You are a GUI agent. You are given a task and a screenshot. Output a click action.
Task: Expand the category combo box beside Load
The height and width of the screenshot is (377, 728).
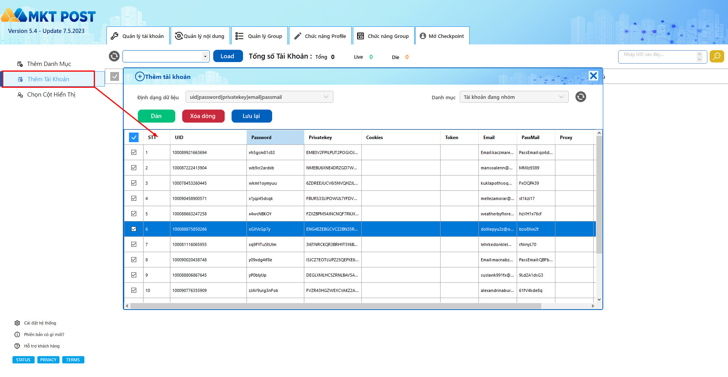pyautogui.click(x=205, y=56)
